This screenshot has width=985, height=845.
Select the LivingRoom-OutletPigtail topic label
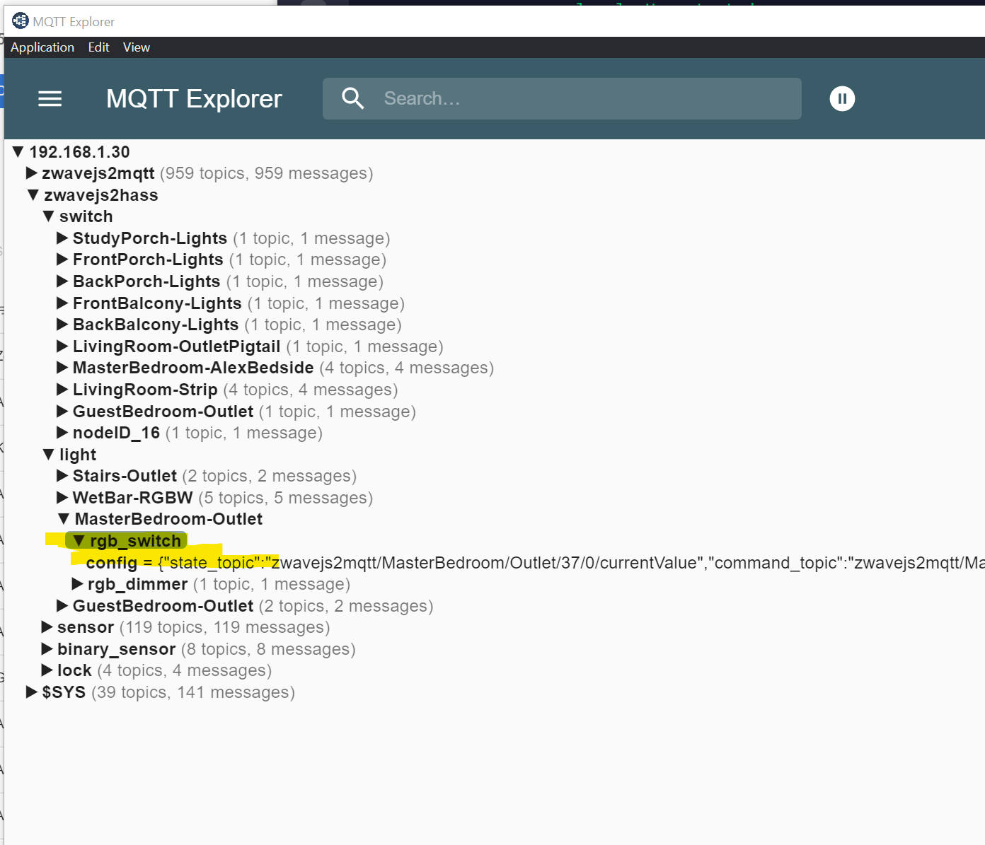coord(177,346)
